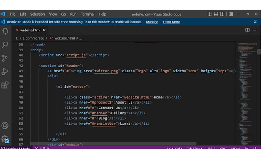Image resolution: width=264 pixels, height=159 pixels.
Task: Open Source Control view
Action: (5, 58)
